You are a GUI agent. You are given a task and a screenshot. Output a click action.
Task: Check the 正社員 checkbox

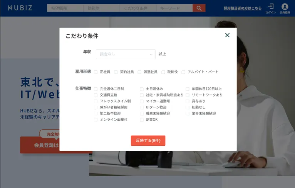pyautogui.click(x=96, y=72)
